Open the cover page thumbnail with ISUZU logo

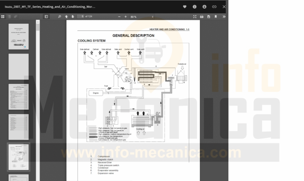click(18, 36)
